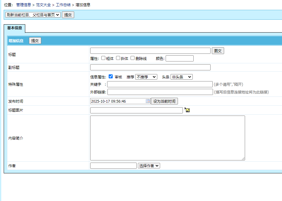Toggle the 粗体 bold checkbox
282x201 pixels.
(x=103, y=58)
